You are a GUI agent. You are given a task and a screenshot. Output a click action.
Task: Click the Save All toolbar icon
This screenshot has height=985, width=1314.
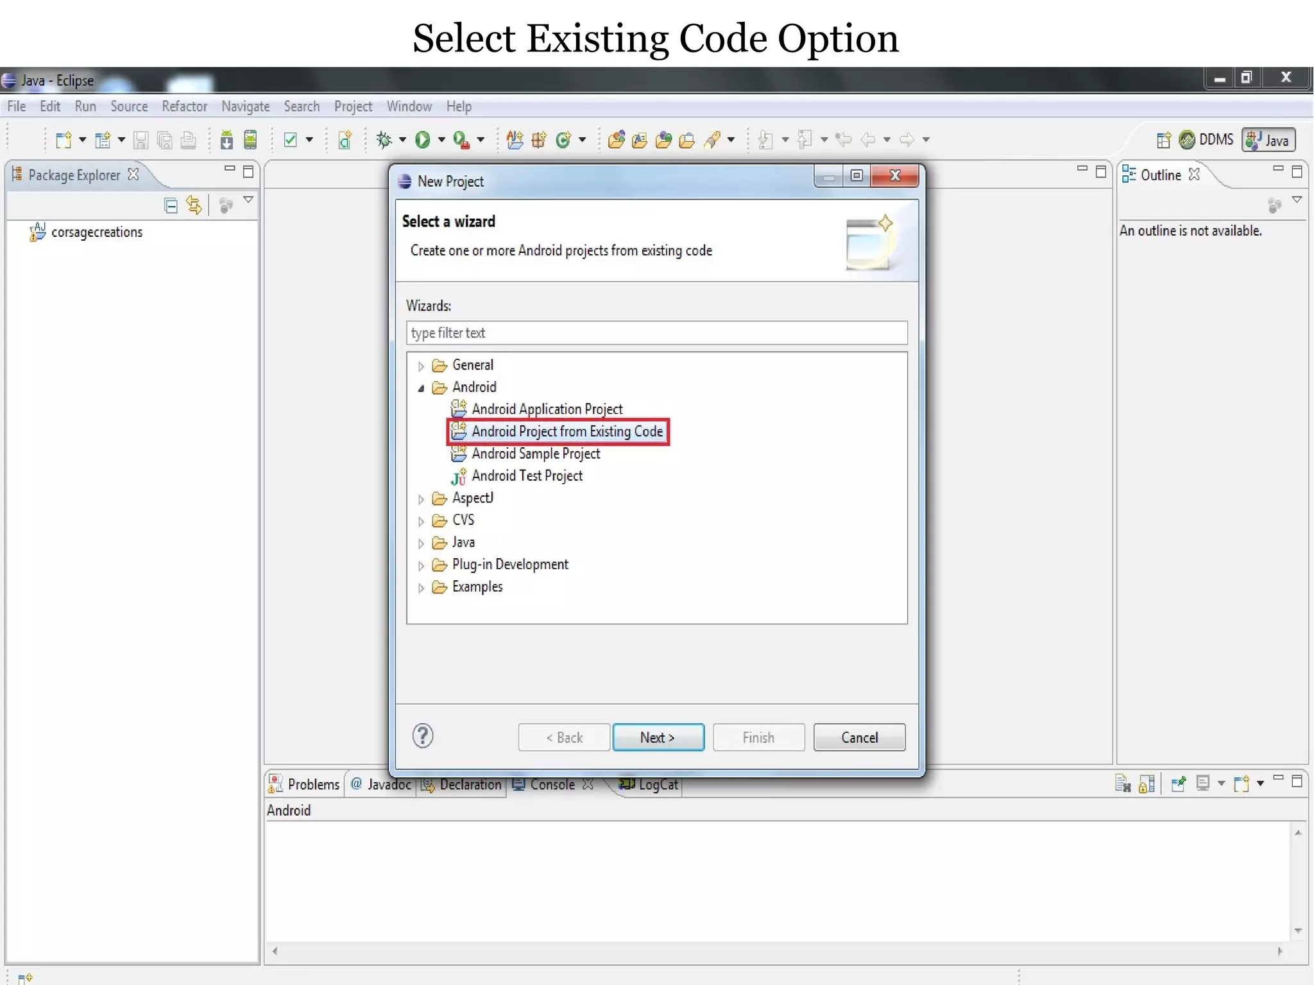[x=164, y=140]
